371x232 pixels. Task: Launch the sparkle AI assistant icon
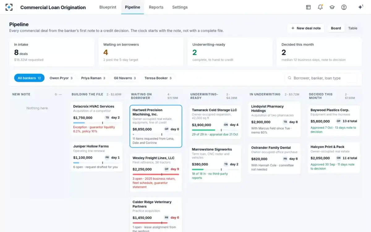pyautogui.click(x=360, y=7)
